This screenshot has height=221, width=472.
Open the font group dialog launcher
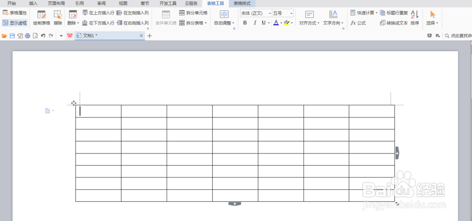tap(234, 29)
